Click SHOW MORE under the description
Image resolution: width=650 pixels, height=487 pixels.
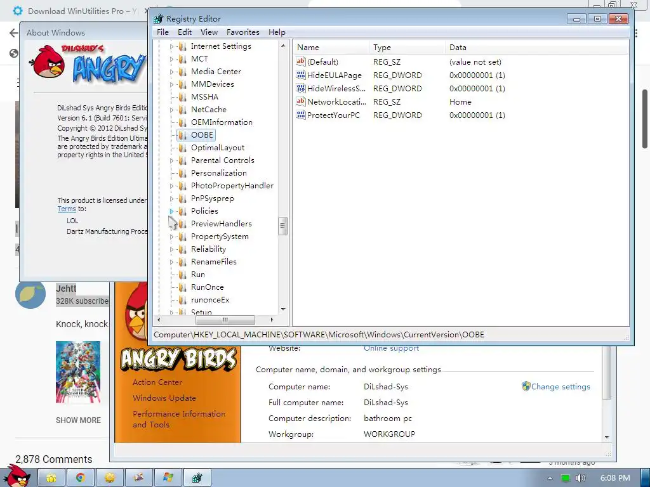(78, 420)
